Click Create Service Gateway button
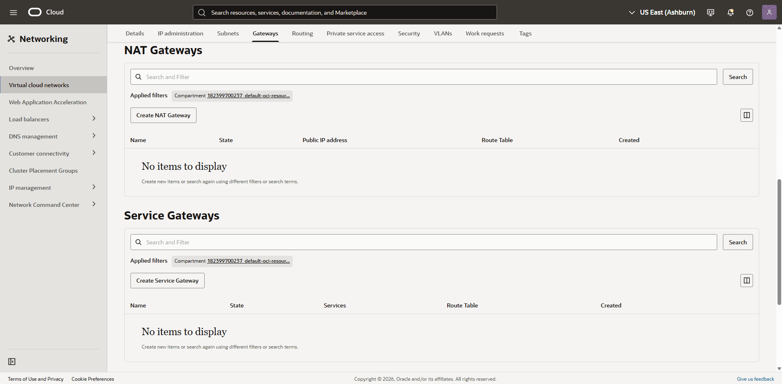This screenshot has height=384, width=782. pyautogui.click(x=168, y=281)
